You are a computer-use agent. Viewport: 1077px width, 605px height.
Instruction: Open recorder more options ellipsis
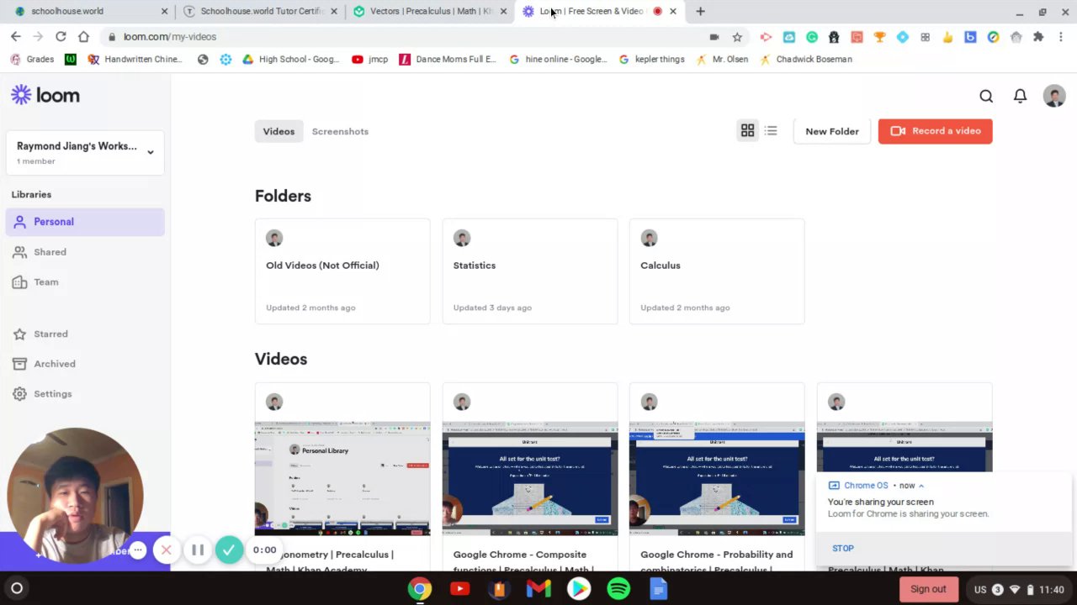pos(138,550)
